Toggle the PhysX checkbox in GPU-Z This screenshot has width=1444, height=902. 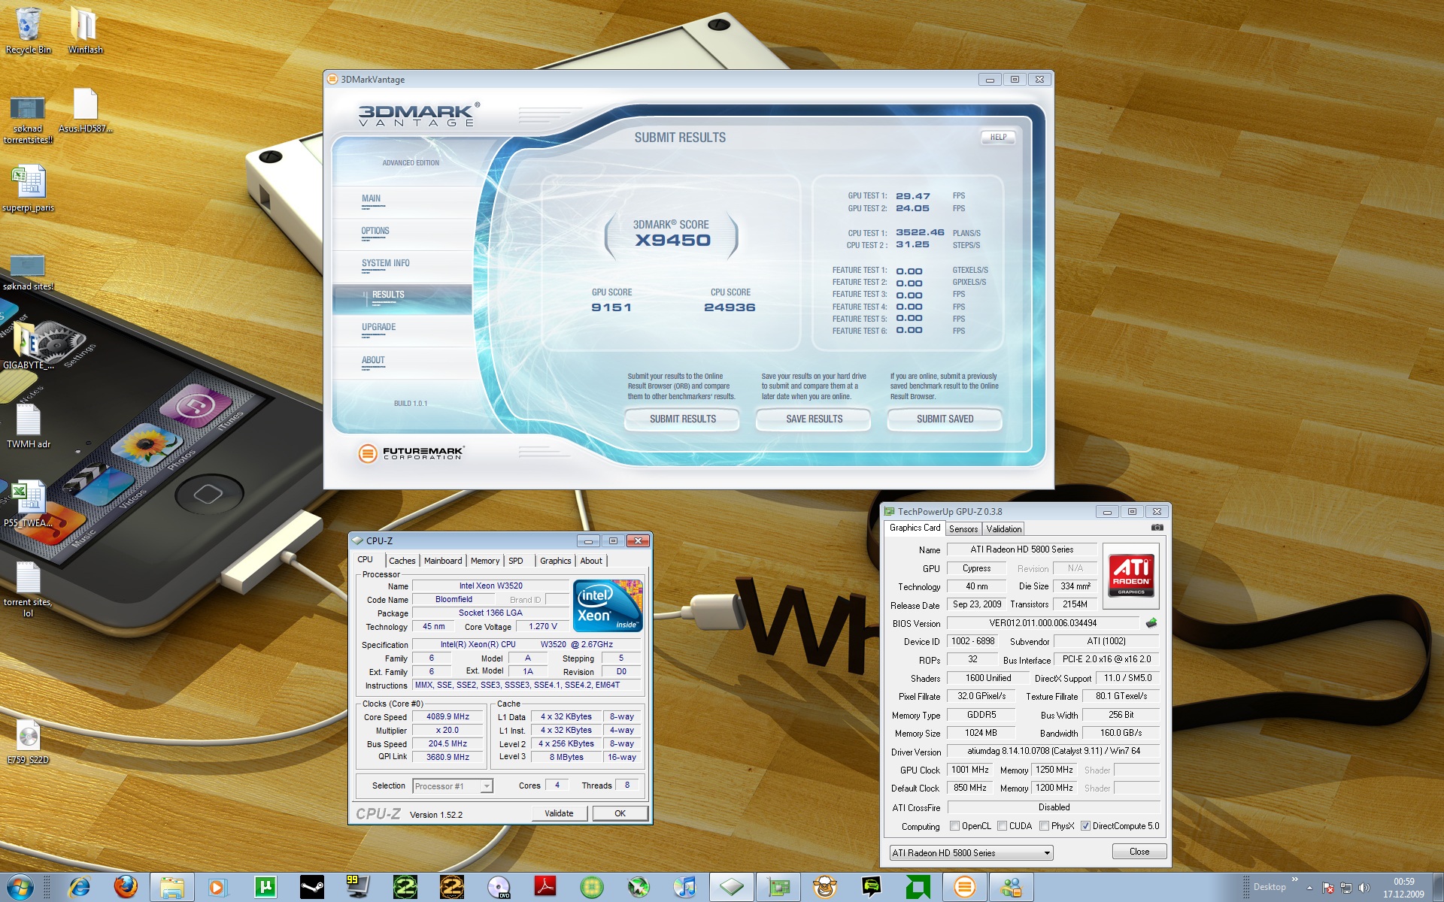tap(1044, 825)
